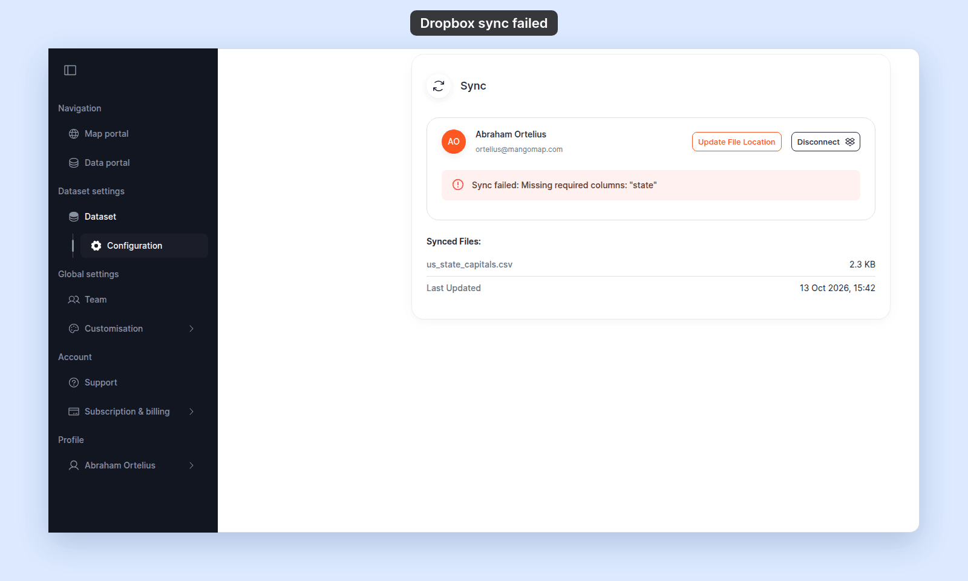Click the Synced Files: label

[454, 241]
